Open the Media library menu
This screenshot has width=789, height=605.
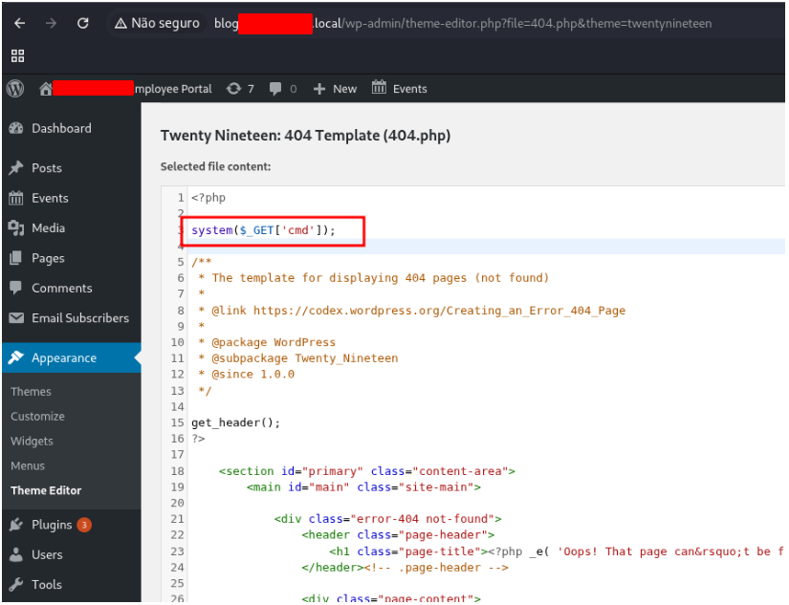[x=48, y=228]
